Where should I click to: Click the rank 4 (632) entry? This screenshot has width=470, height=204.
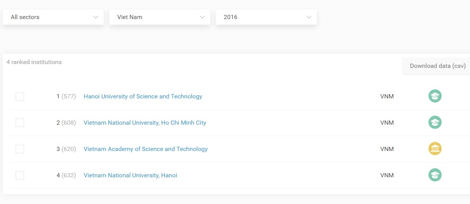pyautogui.click(x=66, y=175)
